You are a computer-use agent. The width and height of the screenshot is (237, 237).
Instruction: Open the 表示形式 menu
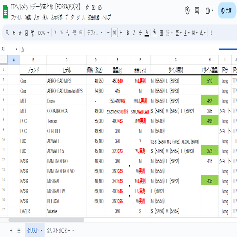tap(57, 17)
